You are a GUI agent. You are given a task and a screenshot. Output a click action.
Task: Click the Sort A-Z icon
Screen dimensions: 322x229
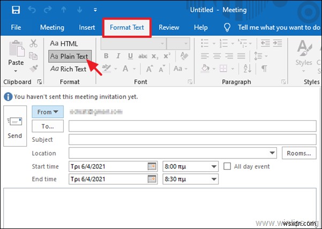(247, 68)
